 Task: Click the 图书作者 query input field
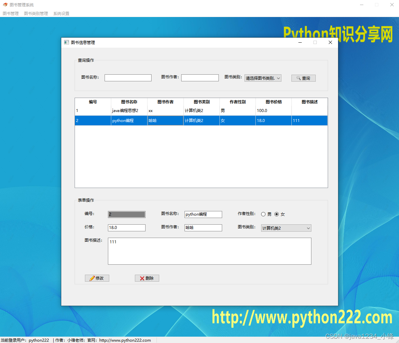coord(200,78)
